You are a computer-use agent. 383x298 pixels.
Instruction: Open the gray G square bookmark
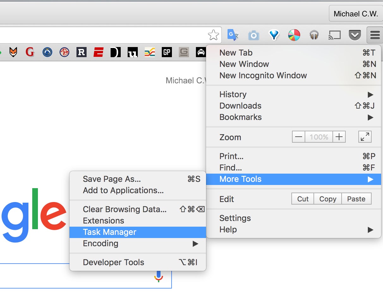pyautogui.click(x=184, y=52)
